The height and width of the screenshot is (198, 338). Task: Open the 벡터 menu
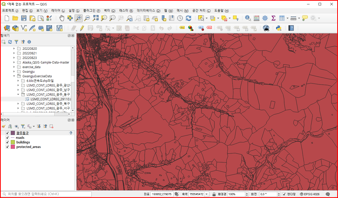pyautogui.click(x=110, y=10)
